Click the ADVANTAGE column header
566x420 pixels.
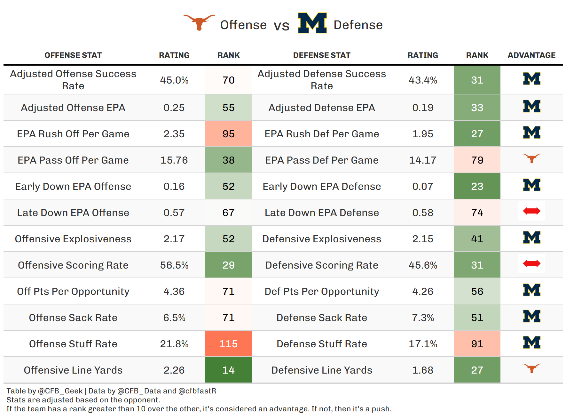point(531,55)
